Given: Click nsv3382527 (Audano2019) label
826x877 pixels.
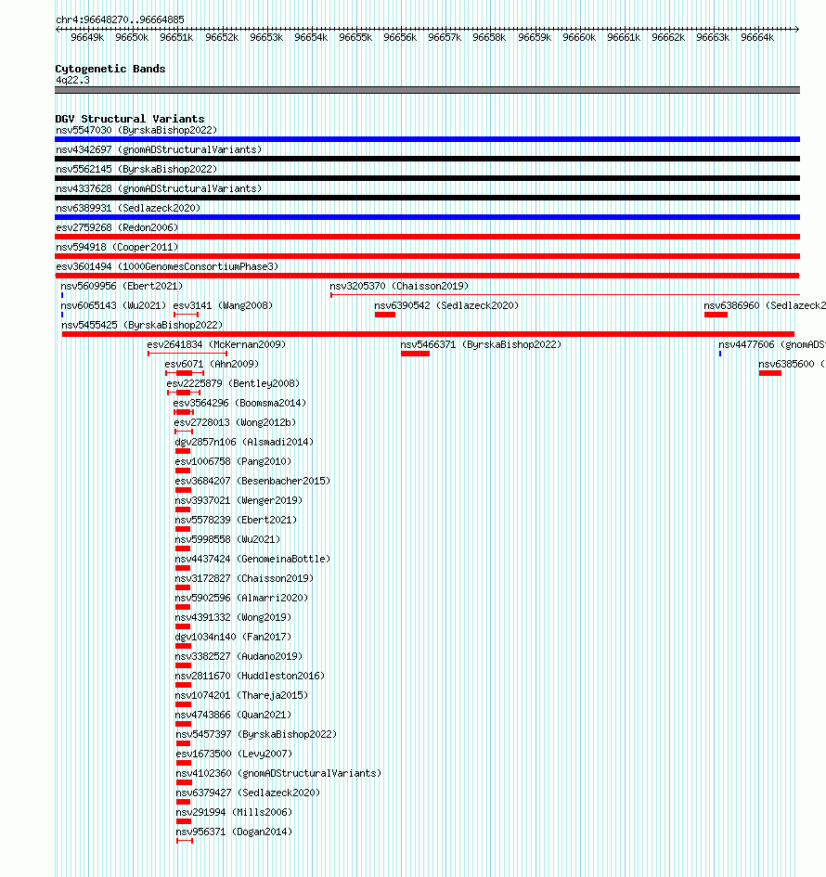Looking at the screenshot, I should point(239,657).
